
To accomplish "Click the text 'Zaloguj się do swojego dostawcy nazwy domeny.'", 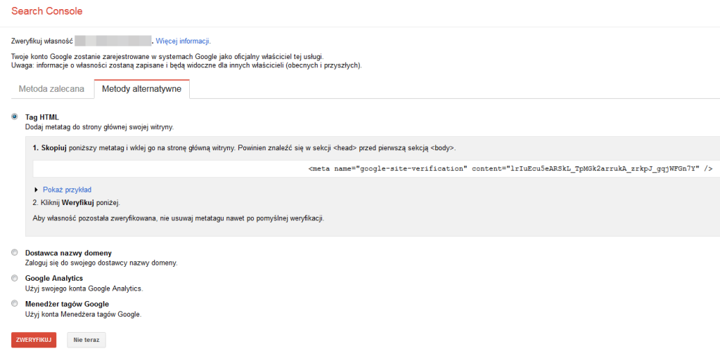I will [101, 263].
